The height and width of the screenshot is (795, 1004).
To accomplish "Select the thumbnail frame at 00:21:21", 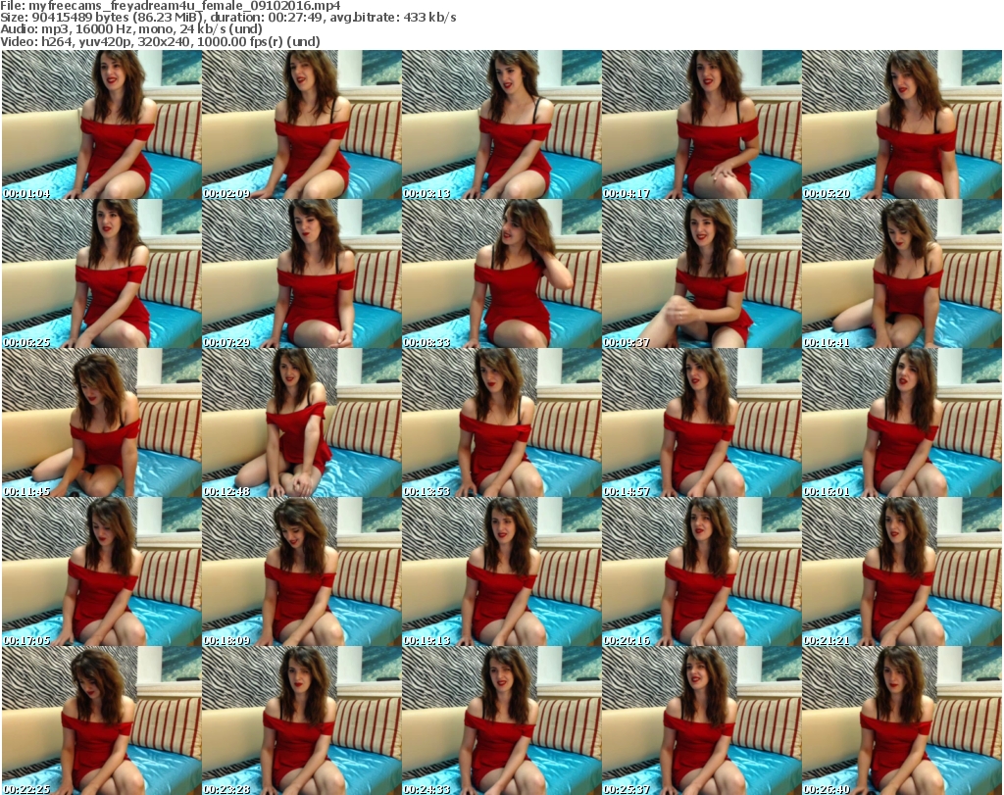I will [x=902, y=572].
